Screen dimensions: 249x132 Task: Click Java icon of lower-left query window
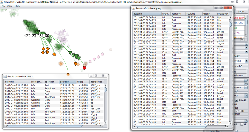[x=5, y=76]
